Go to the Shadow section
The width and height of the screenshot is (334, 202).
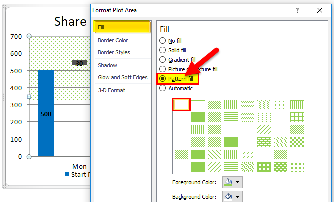107,65
